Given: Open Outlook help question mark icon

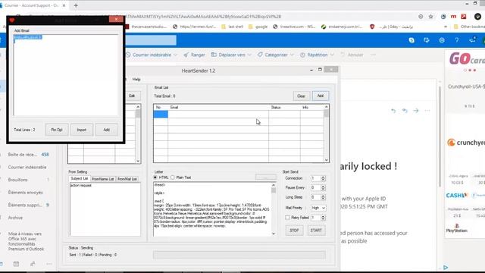Looking at the screenshot, I should point(456,40).
